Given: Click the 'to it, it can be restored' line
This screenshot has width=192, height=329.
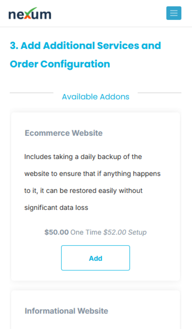Looking at the screenshot, I should pyautogui.click(x=83, y=191).
